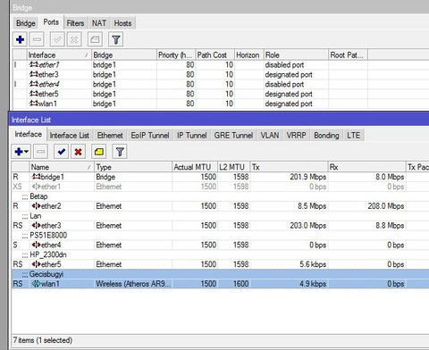429x350 pixels.
Task: Sort interfaces by Type column header
Action: [133, 167]
